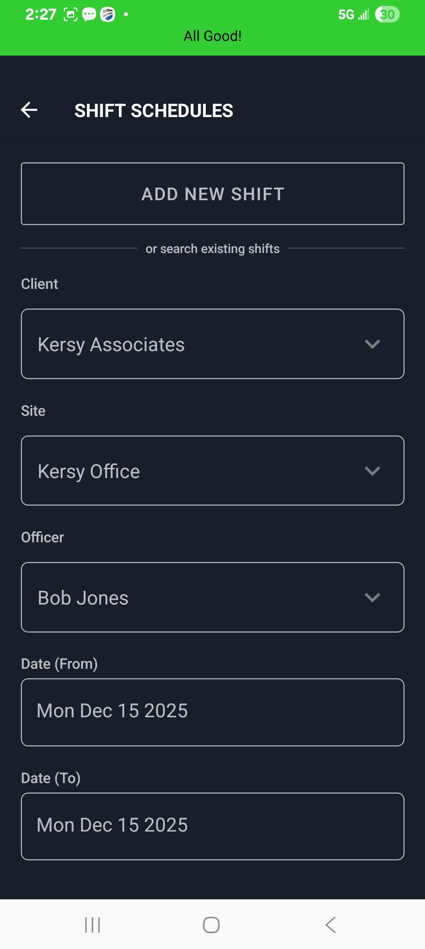Tap the back arrow beside Shift Schedules

pos(29,110)
